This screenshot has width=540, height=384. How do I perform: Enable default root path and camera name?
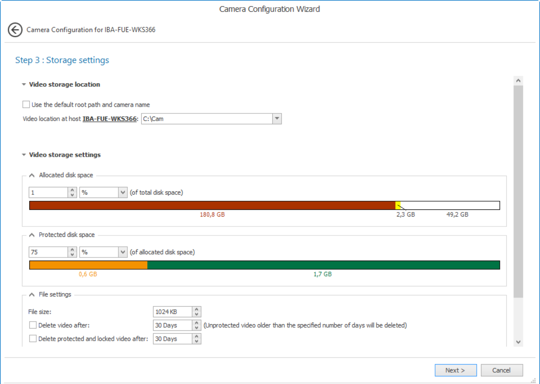[26, 105]
